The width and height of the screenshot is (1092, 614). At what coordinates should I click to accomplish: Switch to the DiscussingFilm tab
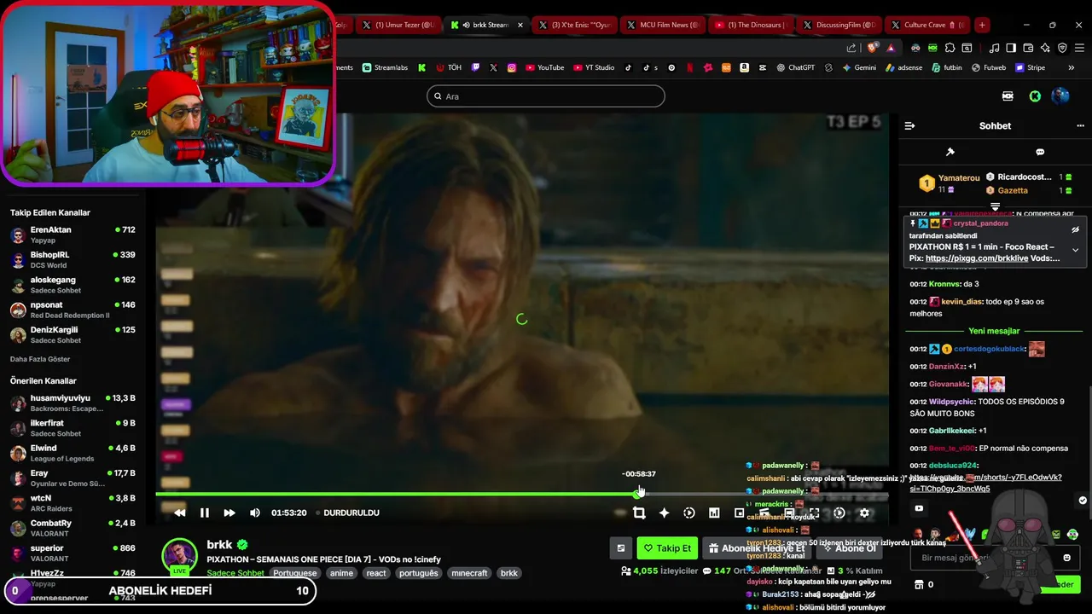(x=839, y=25)
